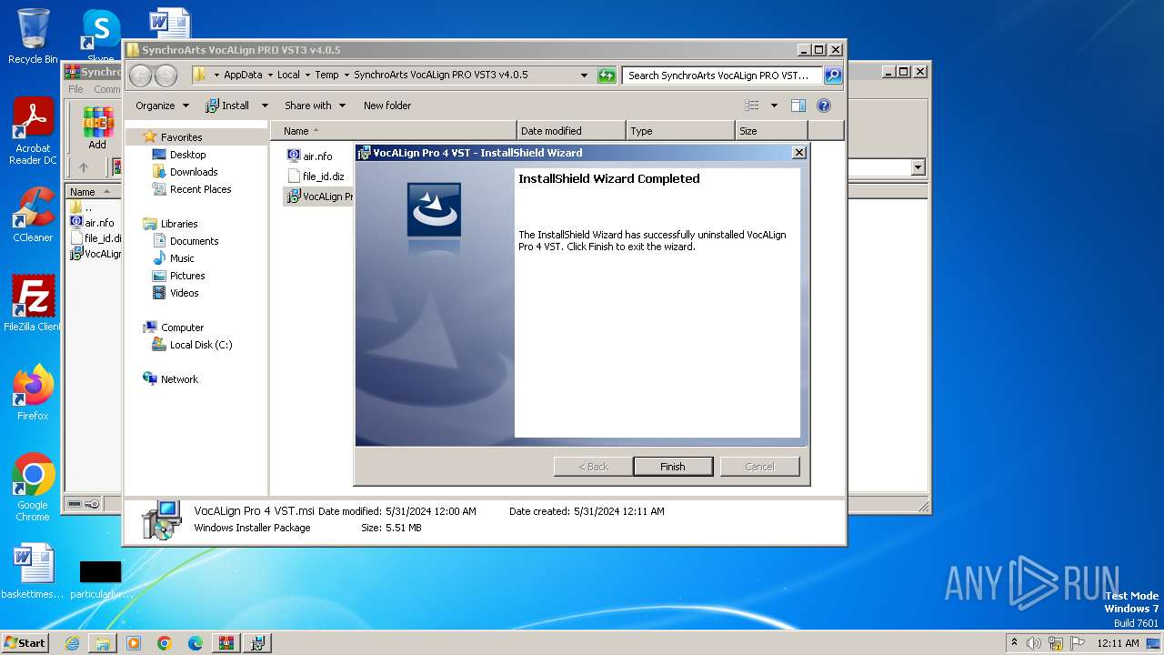Open the File menu in WinRAR window
The height and width of the screenshot is (655, 1164).
pos(75,89)
